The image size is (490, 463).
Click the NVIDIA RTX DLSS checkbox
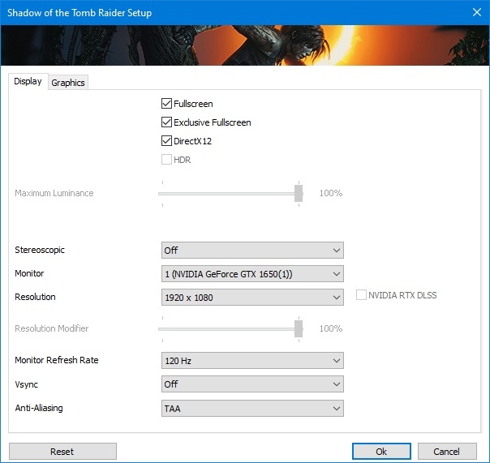pos(362,295)
